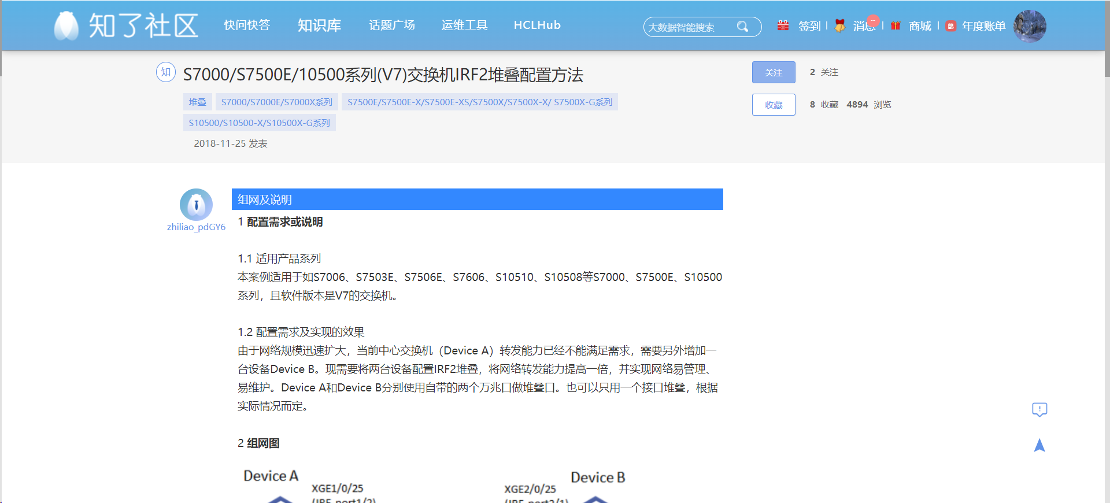Click the 1.1 适用产品系列 heading

pos(279,258)
